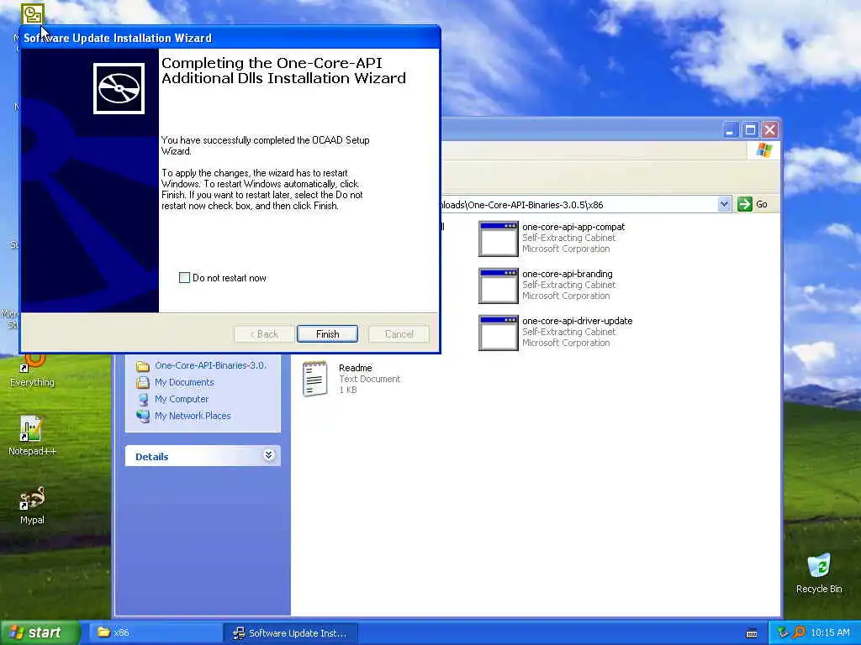Expand the Details panel chevron

(x=268, y=455)
